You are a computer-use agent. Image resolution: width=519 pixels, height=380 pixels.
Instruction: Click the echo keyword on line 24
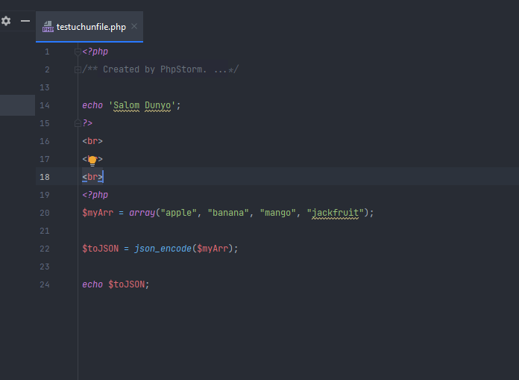tap(92, 284)
